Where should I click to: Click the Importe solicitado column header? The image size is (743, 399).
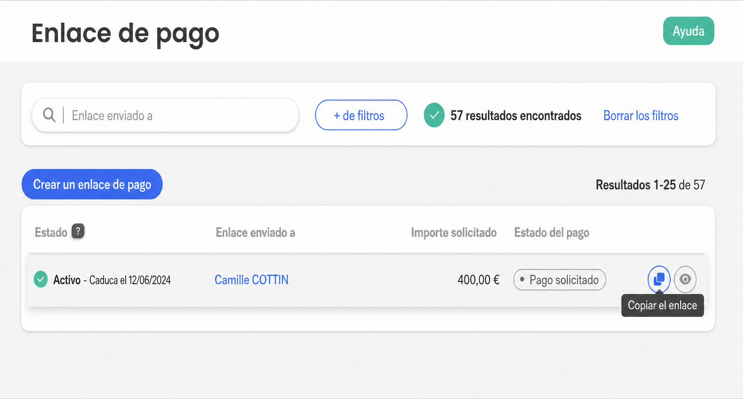(x=454, y=232)
